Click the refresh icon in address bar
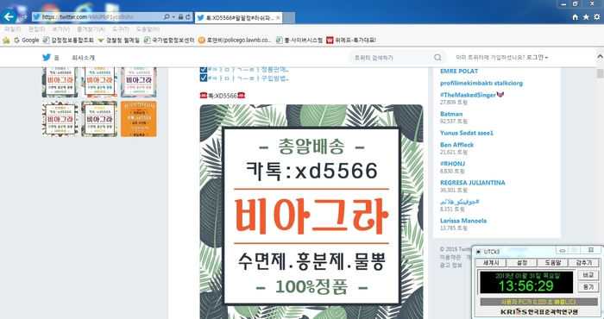Image resolution: width=604 pixels, height=319 pixels. [x=188, y=17]
